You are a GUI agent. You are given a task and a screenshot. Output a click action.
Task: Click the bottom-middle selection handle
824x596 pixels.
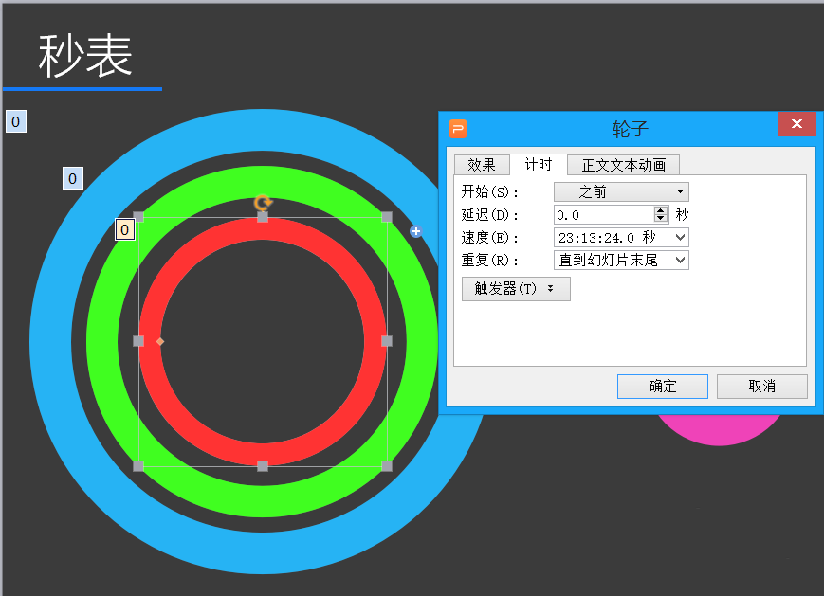tap(263, 466)
